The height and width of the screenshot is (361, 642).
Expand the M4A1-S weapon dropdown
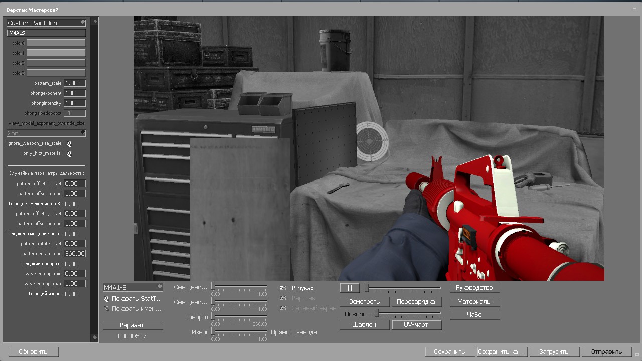pos(133,287)
